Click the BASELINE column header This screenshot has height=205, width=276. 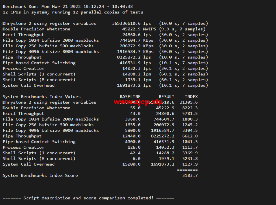(130, 97)
